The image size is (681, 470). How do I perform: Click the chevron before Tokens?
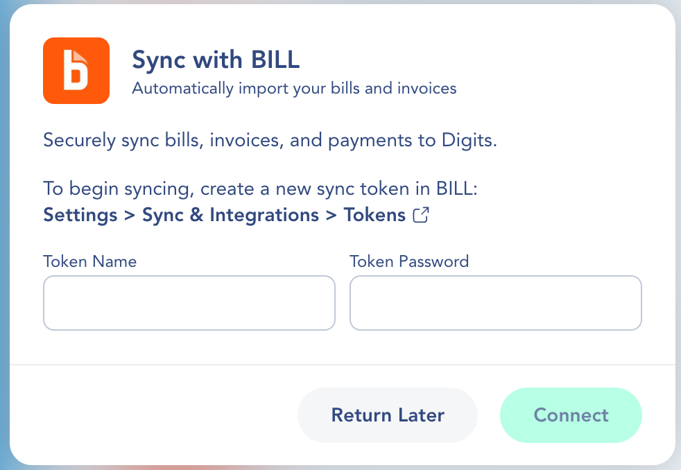tap(331, 215)
